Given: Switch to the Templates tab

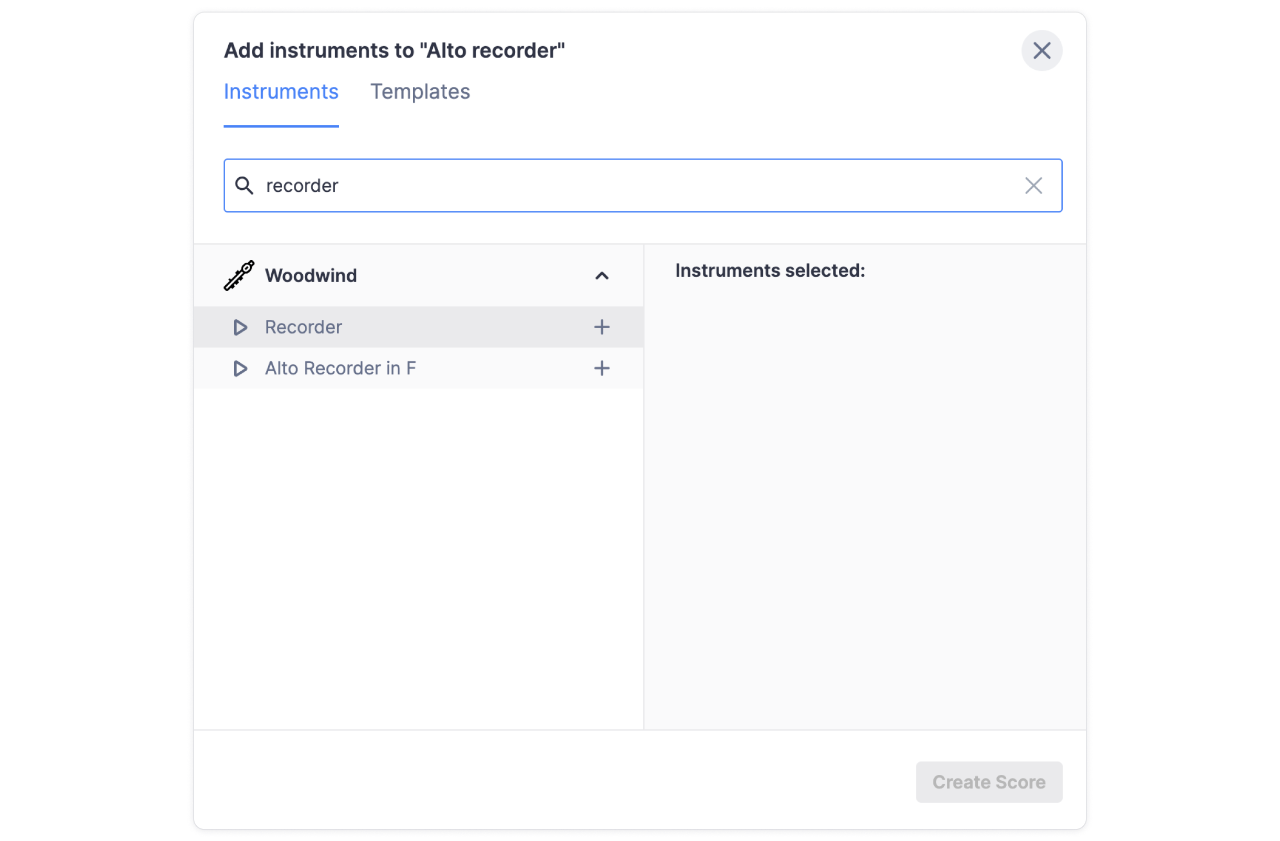Looking at the screenshot, I should tap(420, 91).
